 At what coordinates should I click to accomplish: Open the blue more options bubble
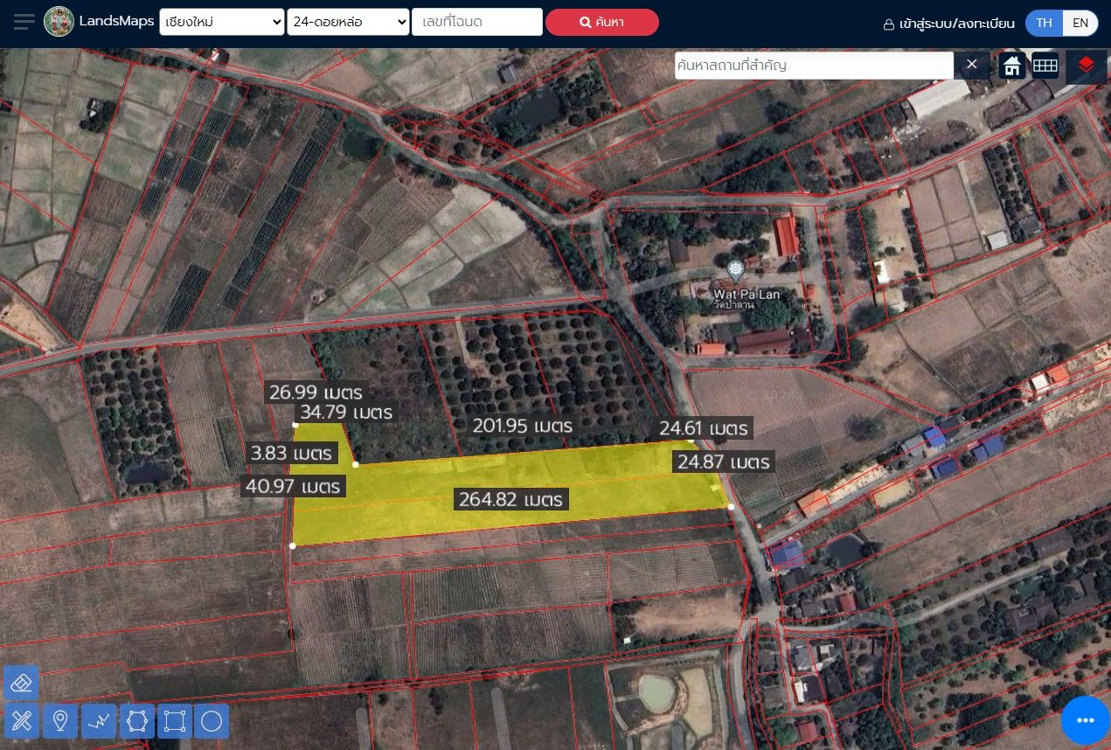pos(1086,720)
